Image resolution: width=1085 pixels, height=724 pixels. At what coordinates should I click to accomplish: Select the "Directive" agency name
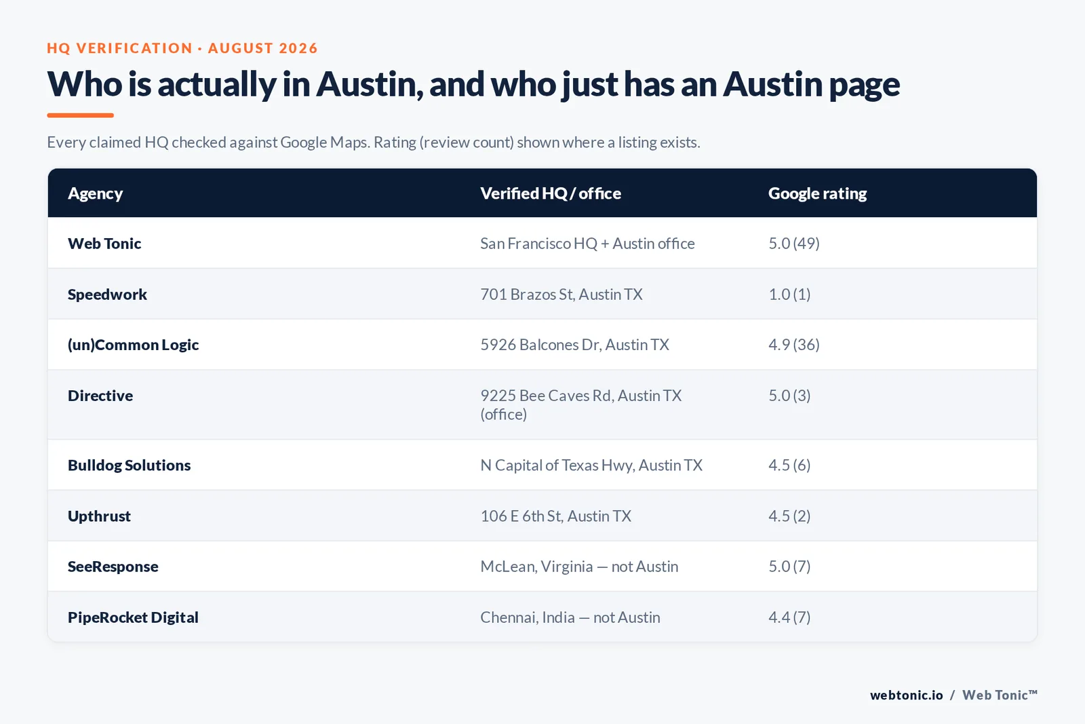(x=100, y=396)
